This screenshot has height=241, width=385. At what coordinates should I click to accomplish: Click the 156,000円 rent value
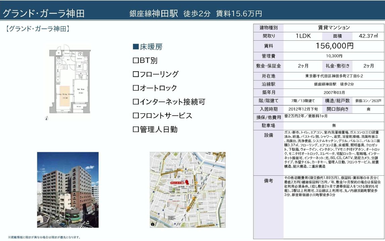coord(334,46)
